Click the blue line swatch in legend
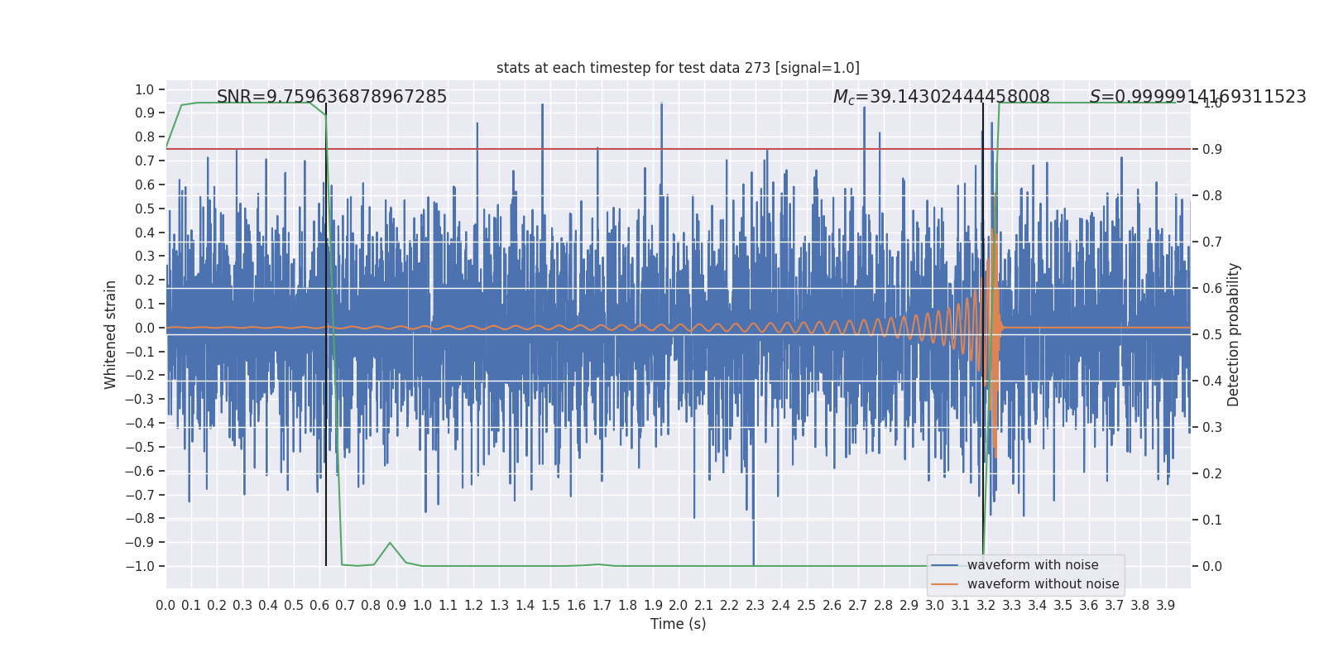1324x662 pixels. [944, 565]
